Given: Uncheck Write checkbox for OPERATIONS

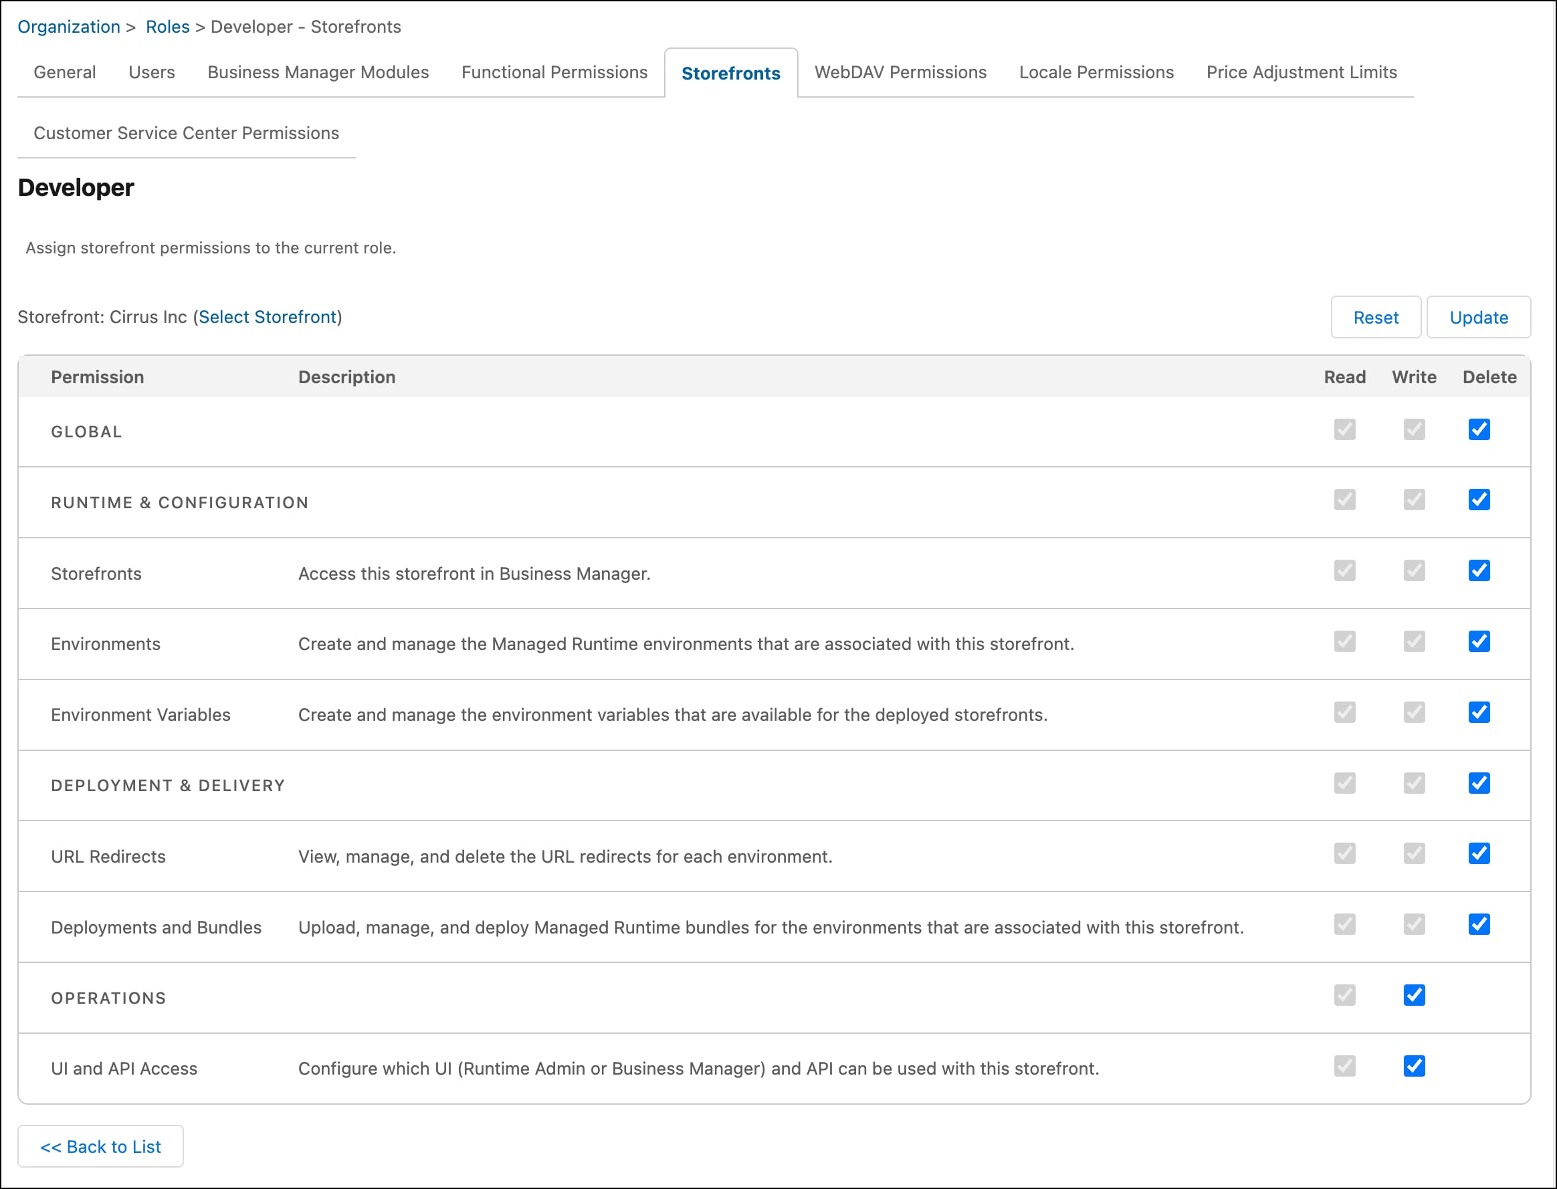Looking at the screenshot, I should (x=1414, y=996).
